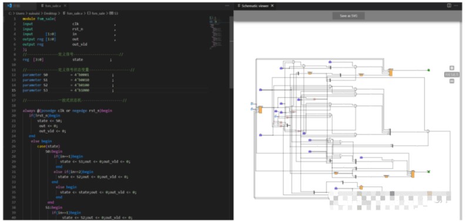The width and height of the screenshot is (466, 222).
Task: Zoom in the schematic with plus button
Action: [x=452, y=68]
